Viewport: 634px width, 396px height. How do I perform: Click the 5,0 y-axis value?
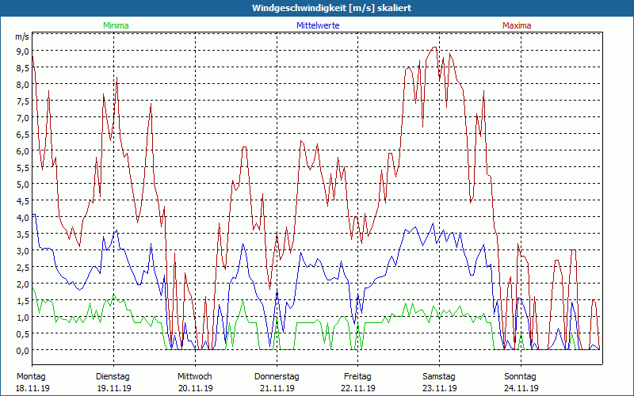point(23,185)
